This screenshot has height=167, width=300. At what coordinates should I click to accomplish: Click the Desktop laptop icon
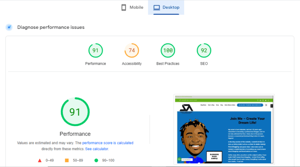[x=156, y=7]
